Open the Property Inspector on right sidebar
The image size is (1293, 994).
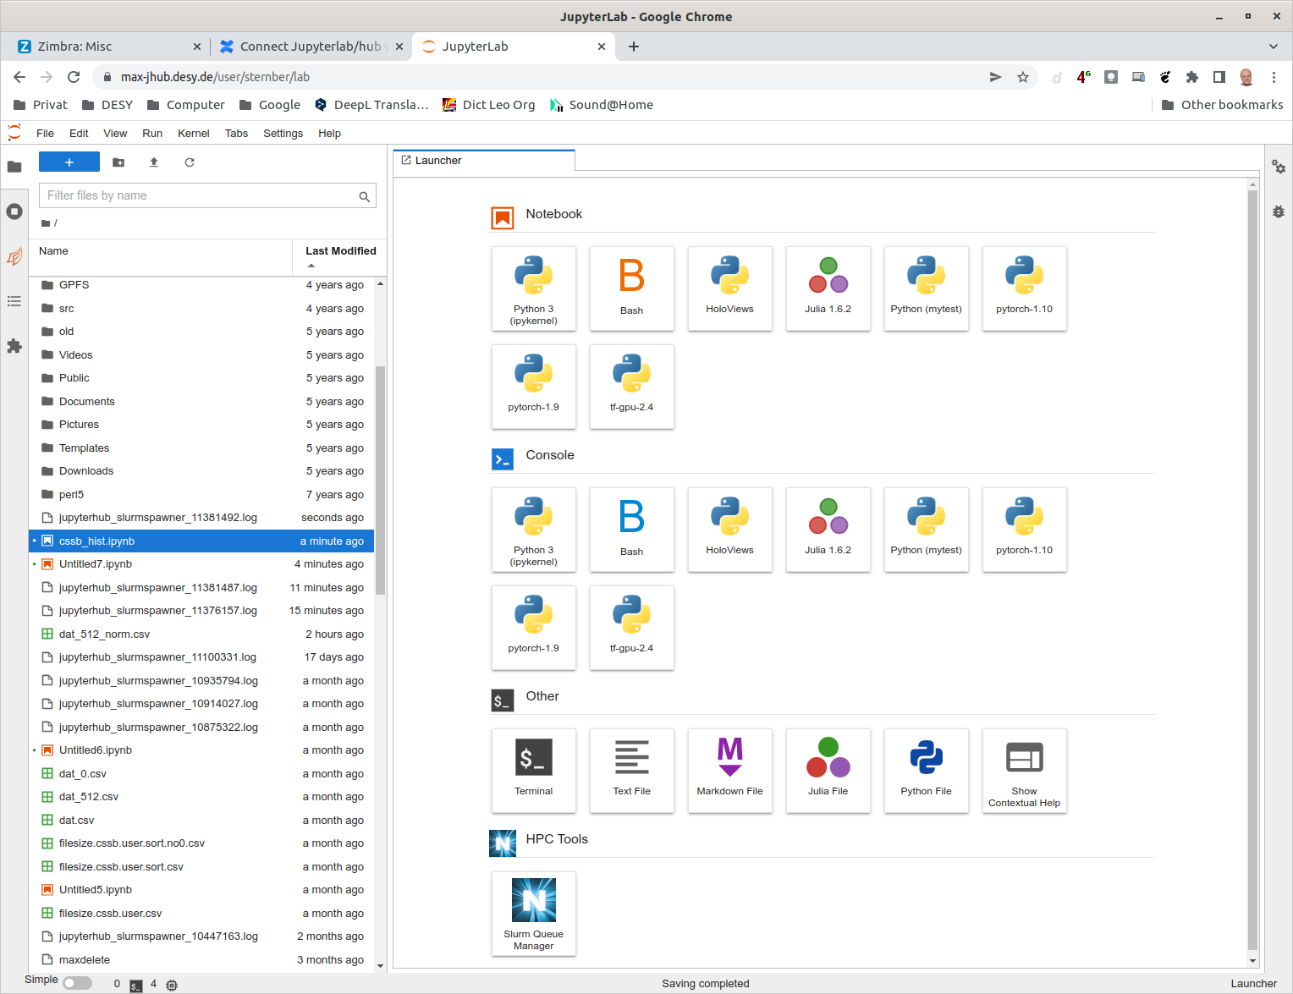pos(1278,167)
